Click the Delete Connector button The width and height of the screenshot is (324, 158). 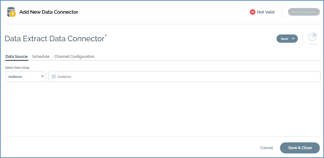point(304,12)
